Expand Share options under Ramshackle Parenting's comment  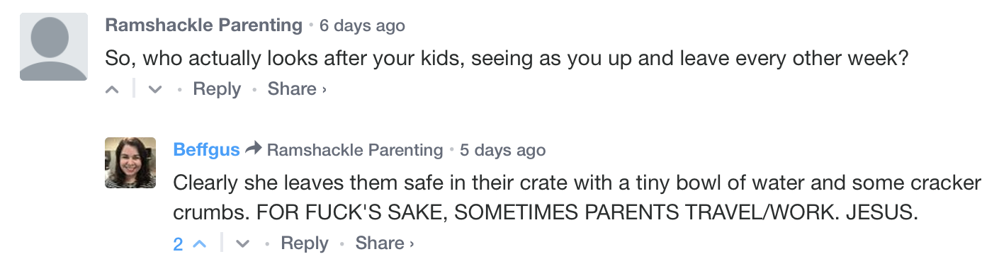tap(297, 89)
